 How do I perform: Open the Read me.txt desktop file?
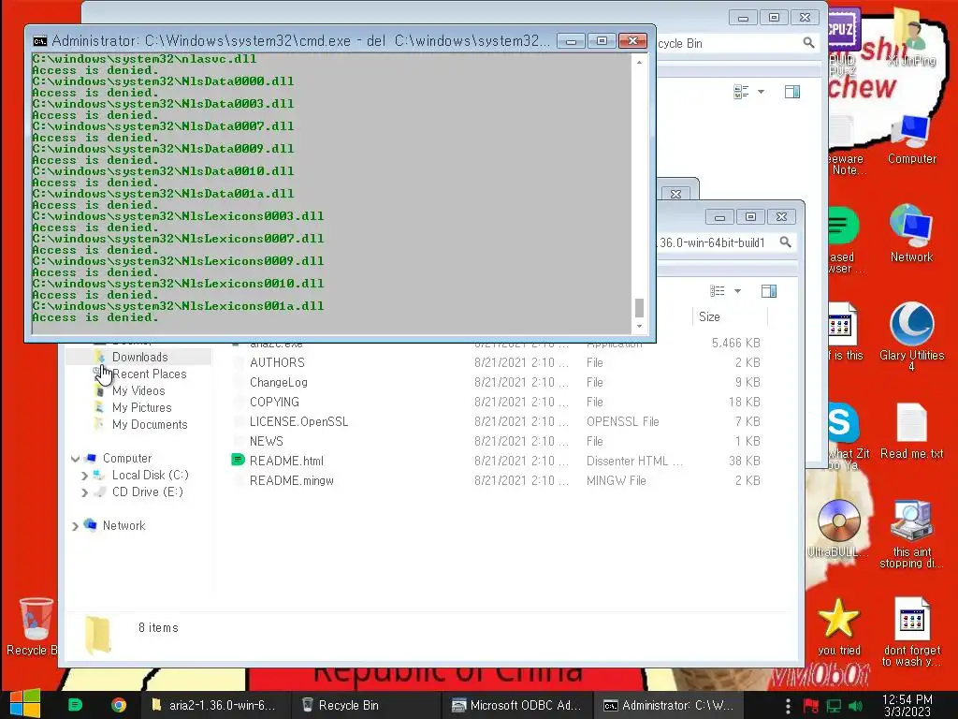click(911, 431)
